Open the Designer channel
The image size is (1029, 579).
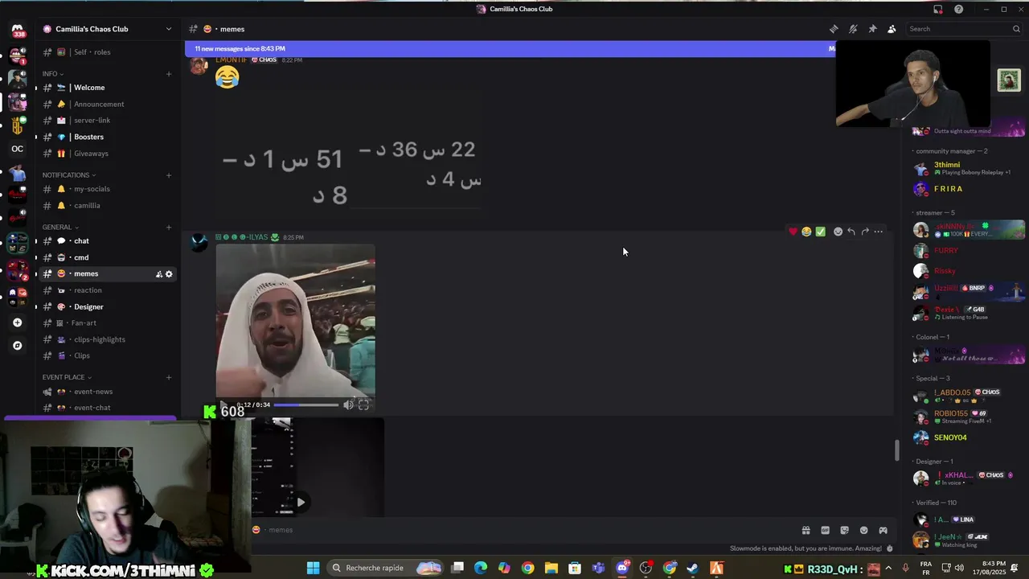(x=108, y=307)
